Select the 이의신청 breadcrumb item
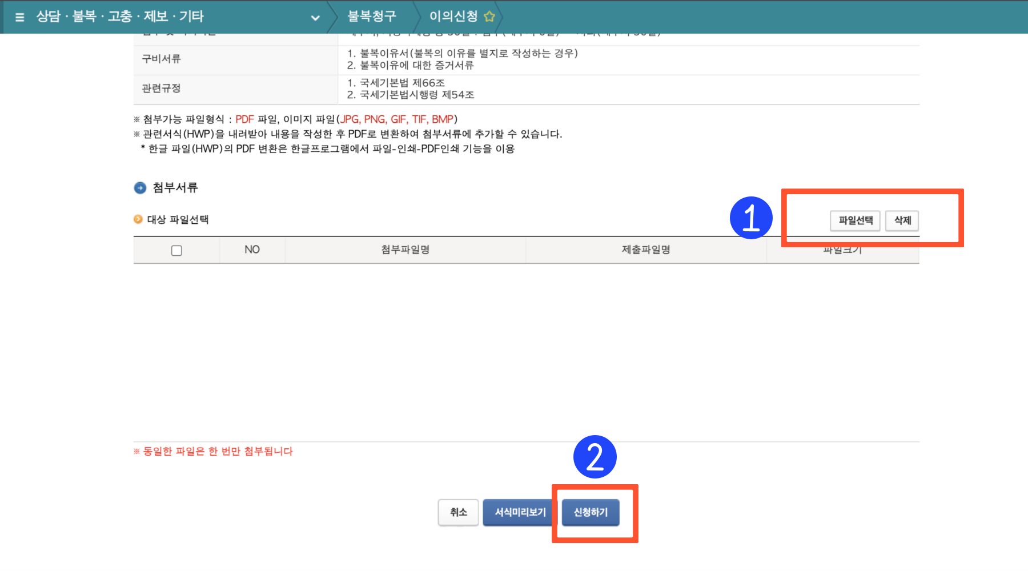Screen dimensions: 1028x571 (454, 17)
